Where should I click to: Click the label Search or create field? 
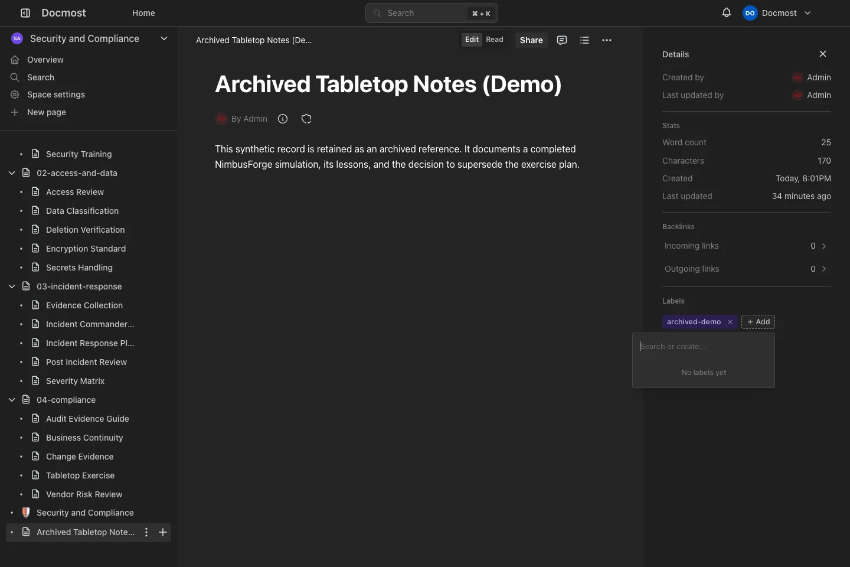[x=704, y=346]
